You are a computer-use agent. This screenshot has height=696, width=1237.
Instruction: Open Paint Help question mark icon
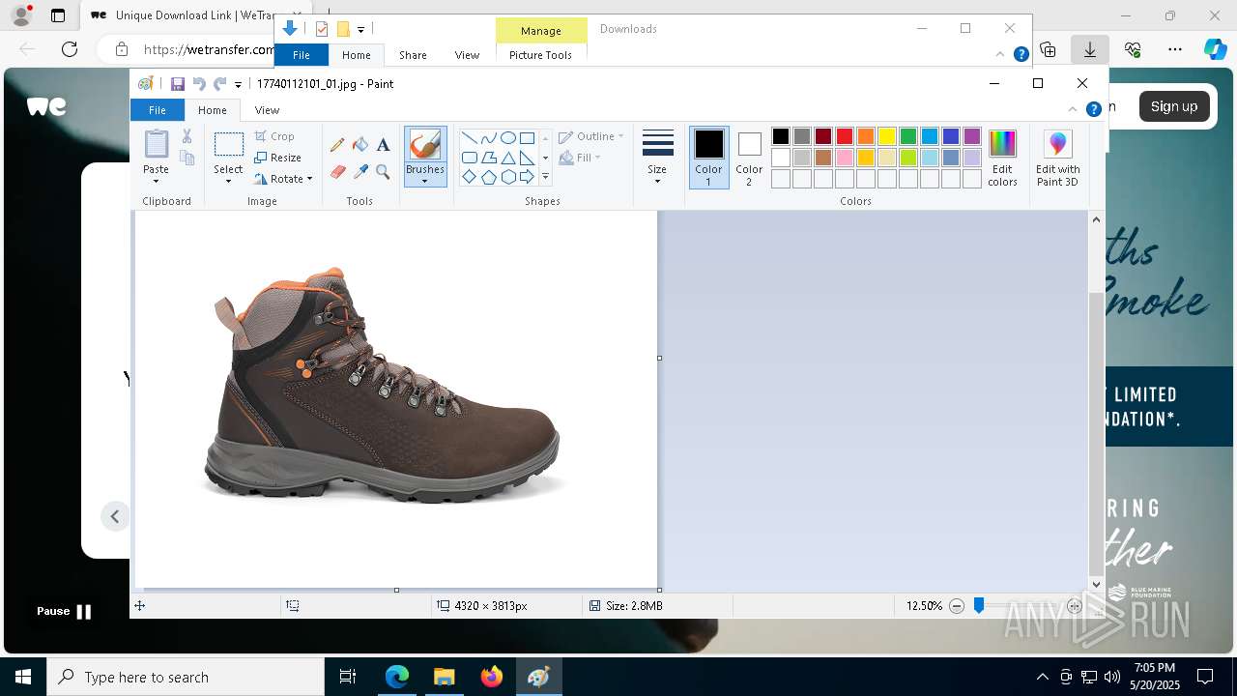[1094, 110]
